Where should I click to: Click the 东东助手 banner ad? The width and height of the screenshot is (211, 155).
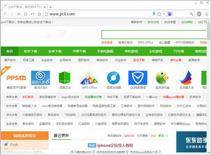click(191, 142)
